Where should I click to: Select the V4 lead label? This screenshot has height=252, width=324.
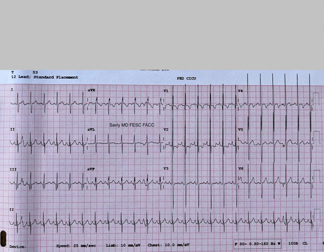click(x=240, y=91)
